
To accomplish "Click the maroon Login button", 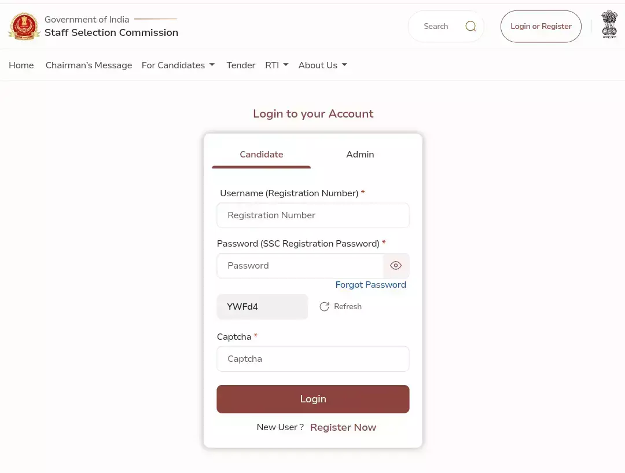I will pyautogui.click(x=313, y=399).
